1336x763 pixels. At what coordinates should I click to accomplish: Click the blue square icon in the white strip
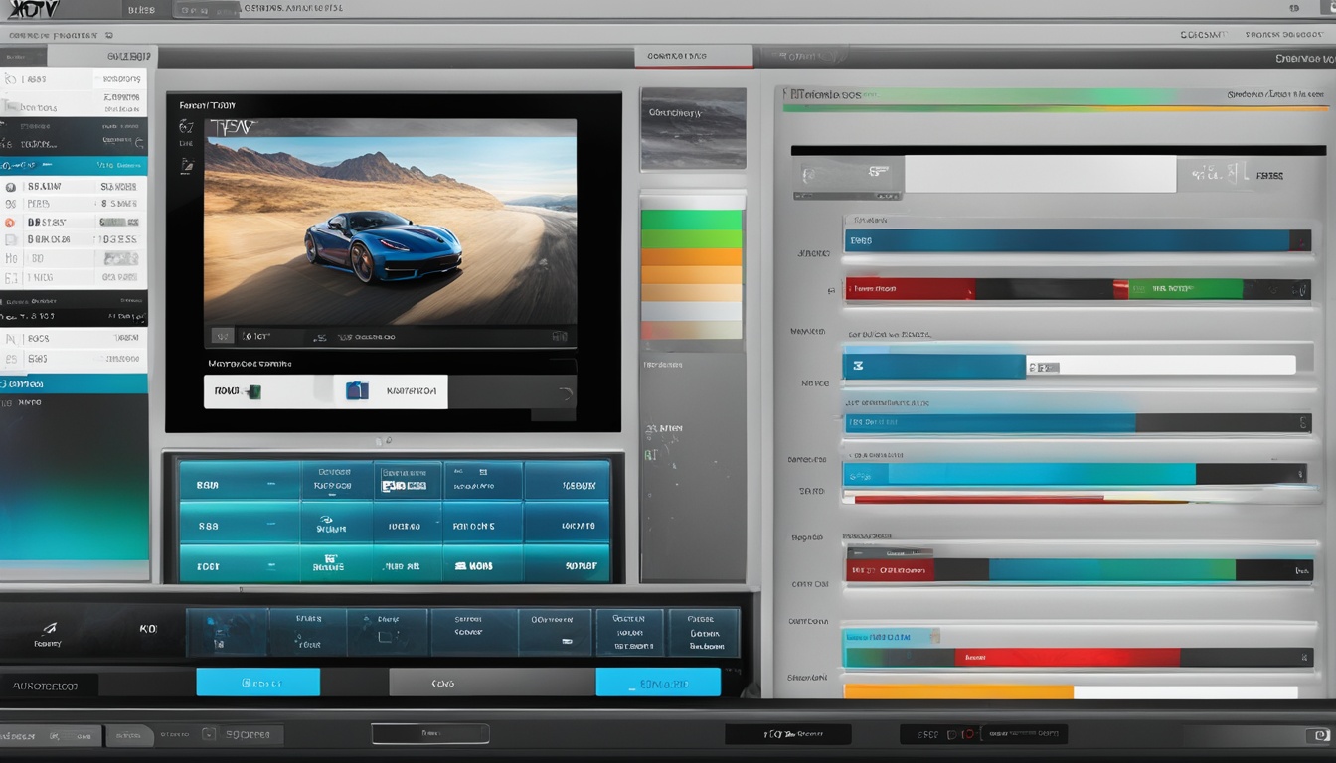357,391
